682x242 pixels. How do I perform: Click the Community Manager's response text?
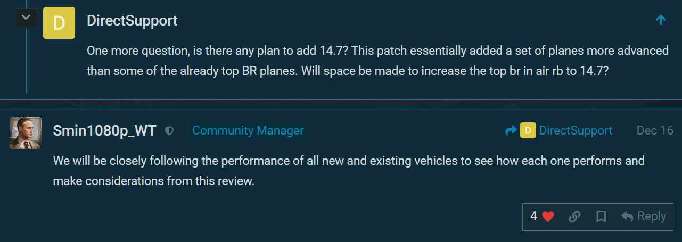point(349,170)
